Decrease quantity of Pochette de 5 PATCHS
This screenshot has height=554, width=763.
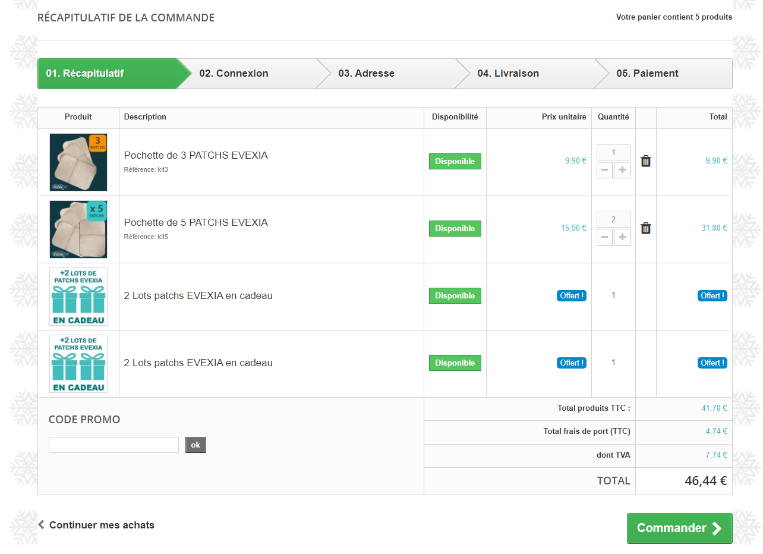(605, 238)
